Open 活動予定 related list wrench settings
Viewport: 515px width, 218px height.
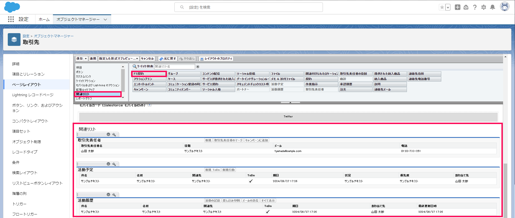point(114,164)
